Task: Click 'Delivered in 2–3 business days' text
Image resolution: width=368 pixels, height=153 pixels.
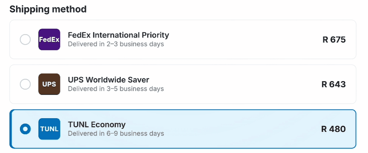Action: pyautogui.click(x=116, y=44)
